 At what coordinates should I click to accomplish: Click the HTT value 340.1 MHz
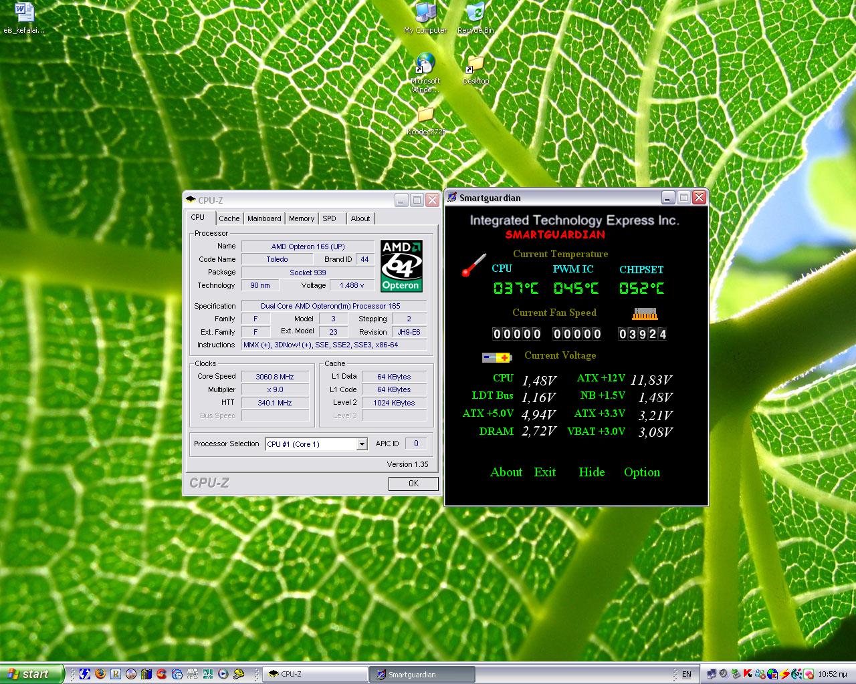tap(275, 403)
